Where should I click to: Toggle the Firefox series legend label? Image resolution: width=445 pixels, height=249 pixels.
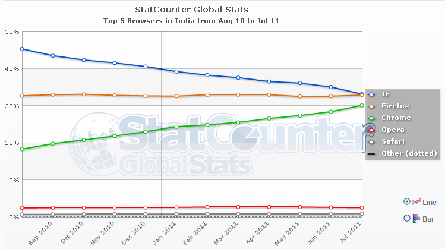pos(396,106)
